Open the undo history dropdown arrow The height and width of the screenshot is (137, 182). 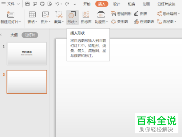(x=62, y=4)
